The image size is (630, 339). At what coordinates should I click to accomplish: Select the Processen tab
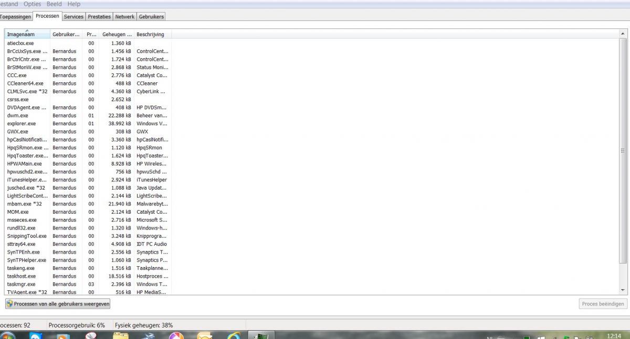(x=47, y=16)
